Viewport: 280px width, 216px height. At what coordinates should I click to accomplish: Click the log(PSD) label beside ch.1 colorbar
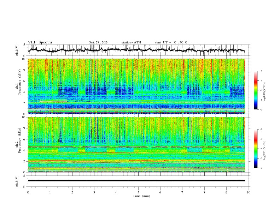point(264,92)
